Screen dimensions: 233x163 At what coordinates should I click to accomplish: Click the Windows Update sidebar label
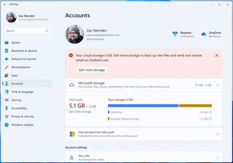pyautogui.click(x=22, y=125)
